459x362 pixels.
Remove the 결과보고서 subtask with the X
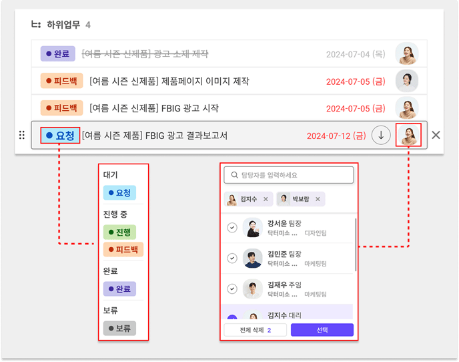(436, 135)
